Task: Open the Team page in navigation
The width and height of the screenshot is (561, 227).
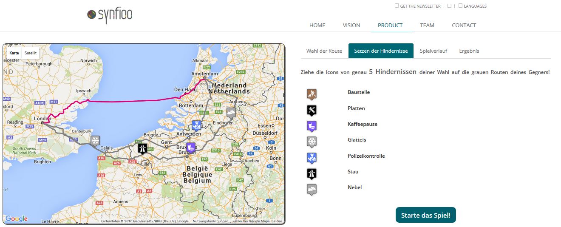Action: [x=427, y=26]
